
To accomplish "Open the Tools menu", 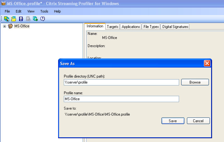I will [44, 11].
